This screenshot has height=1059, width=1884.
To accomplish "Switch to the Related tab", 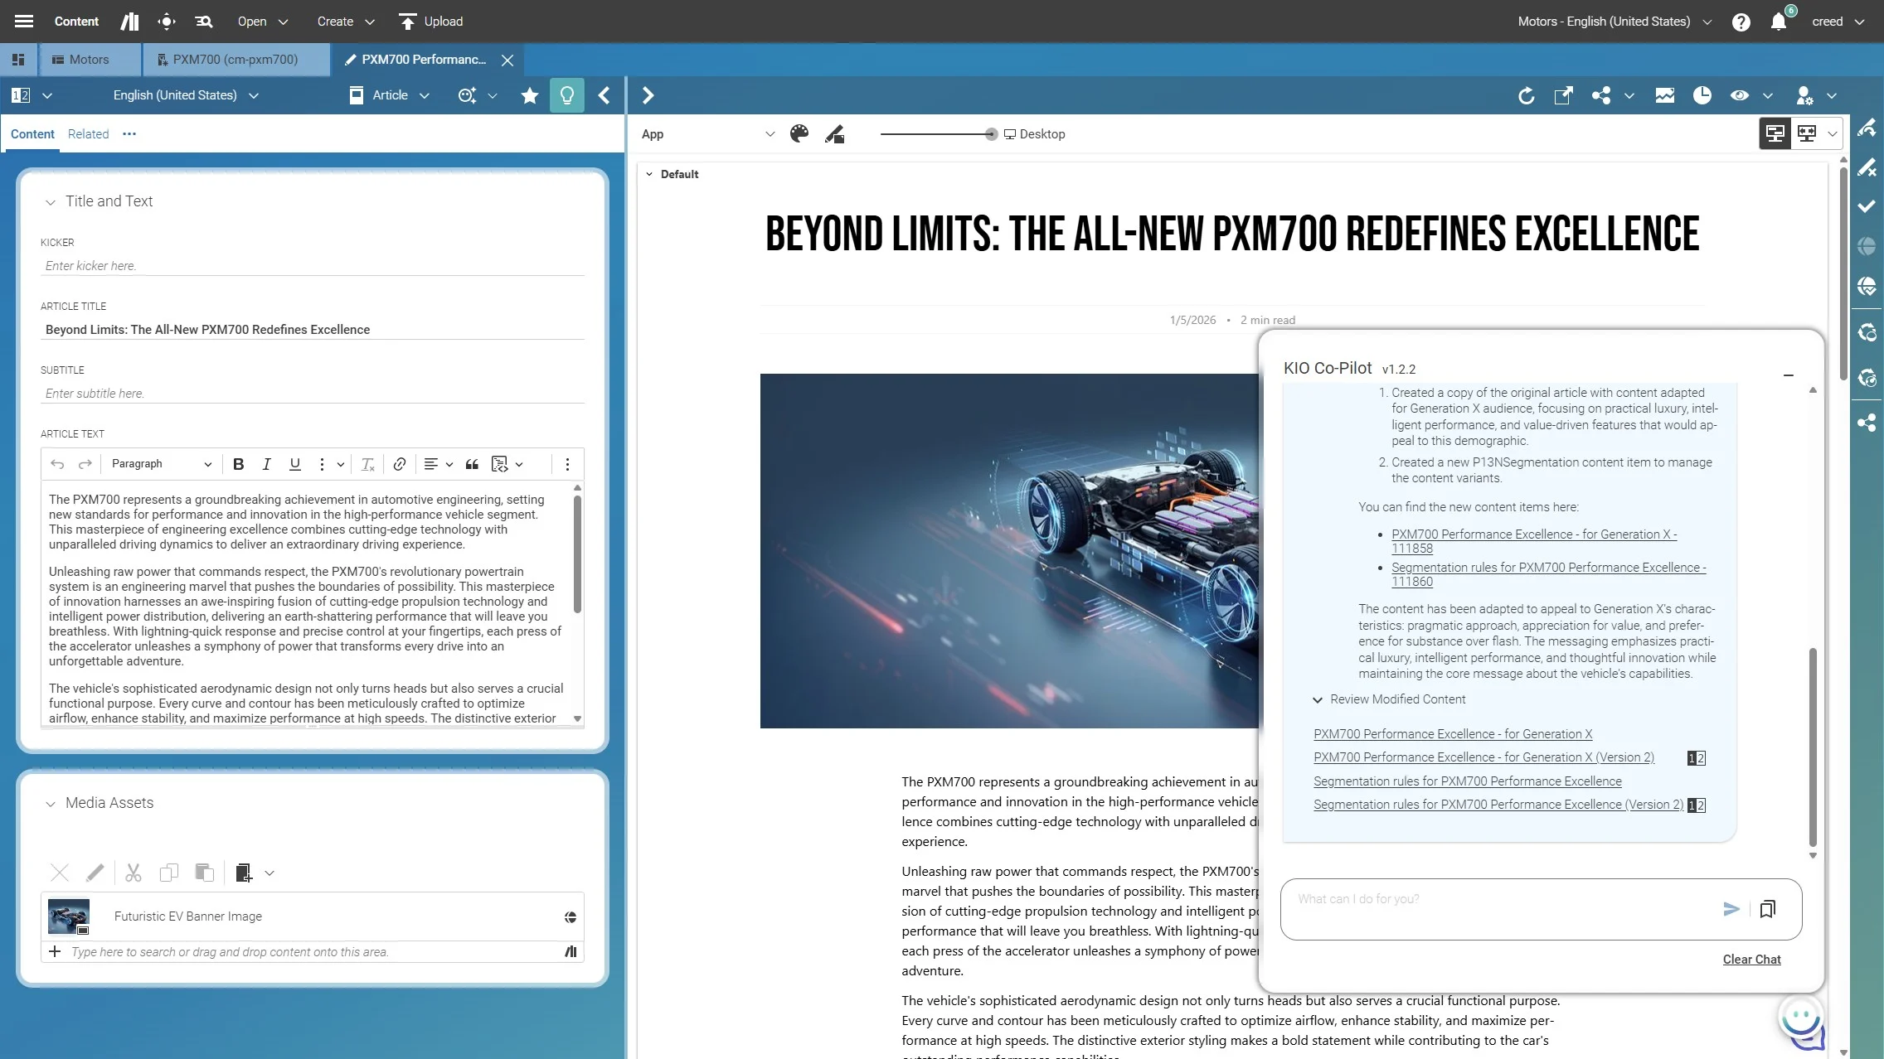I will point(88,134).
